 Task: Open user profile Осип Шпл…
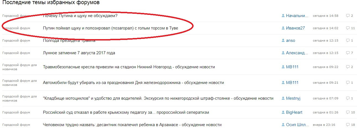297,125
